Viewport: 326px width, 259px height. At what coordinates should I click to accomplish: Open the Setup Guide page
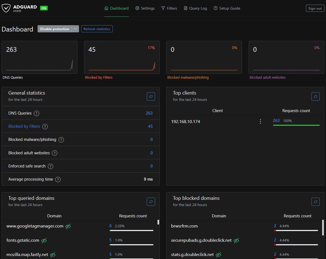(227, 8)
